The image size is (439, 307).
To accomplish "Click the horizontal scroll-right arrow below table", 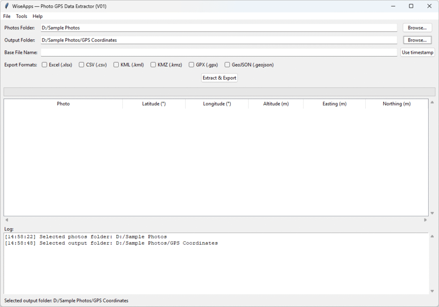I will (425, 220).
